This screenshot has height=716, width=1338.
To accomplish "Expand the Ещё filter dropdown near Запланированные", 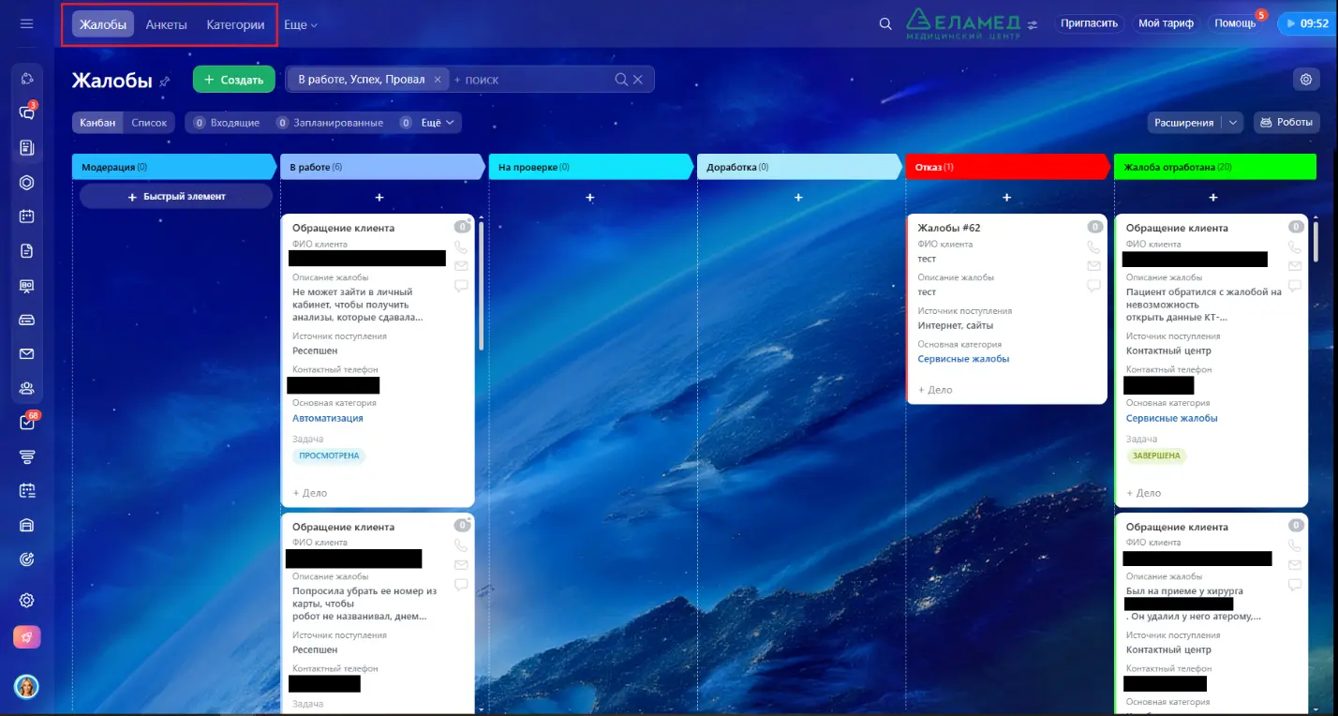I will click(430, 122).
